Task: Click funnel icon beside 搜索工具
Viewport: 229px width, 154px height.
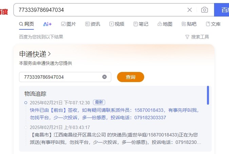Action: coord(187,37)
